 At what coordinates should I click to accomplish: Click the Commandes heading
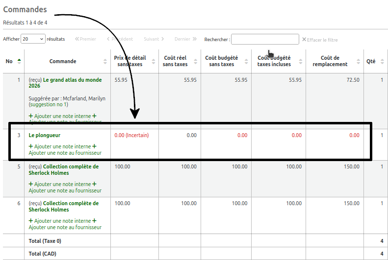25,9
